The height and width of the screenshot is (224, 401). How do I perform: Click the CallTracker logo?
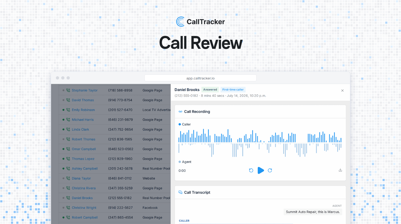pyautogui.click(x=200, y=22)
